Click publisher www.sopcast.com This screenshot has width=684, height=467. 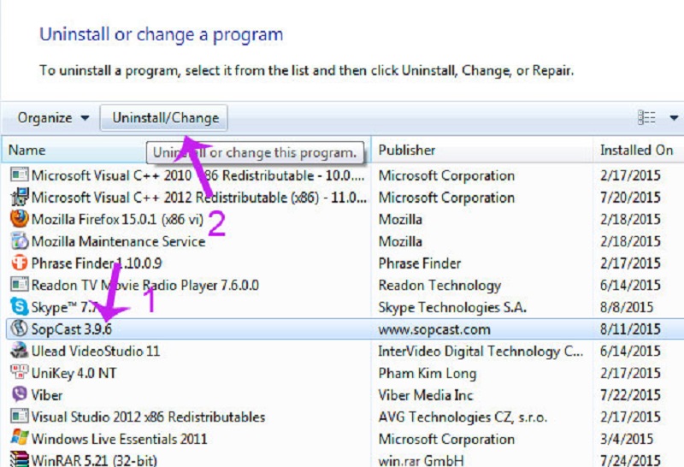point(434,329)
